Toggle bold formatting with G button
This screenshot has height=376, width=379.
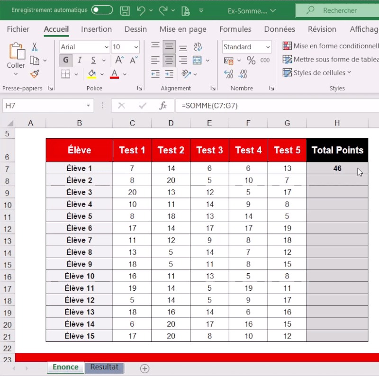66,60
